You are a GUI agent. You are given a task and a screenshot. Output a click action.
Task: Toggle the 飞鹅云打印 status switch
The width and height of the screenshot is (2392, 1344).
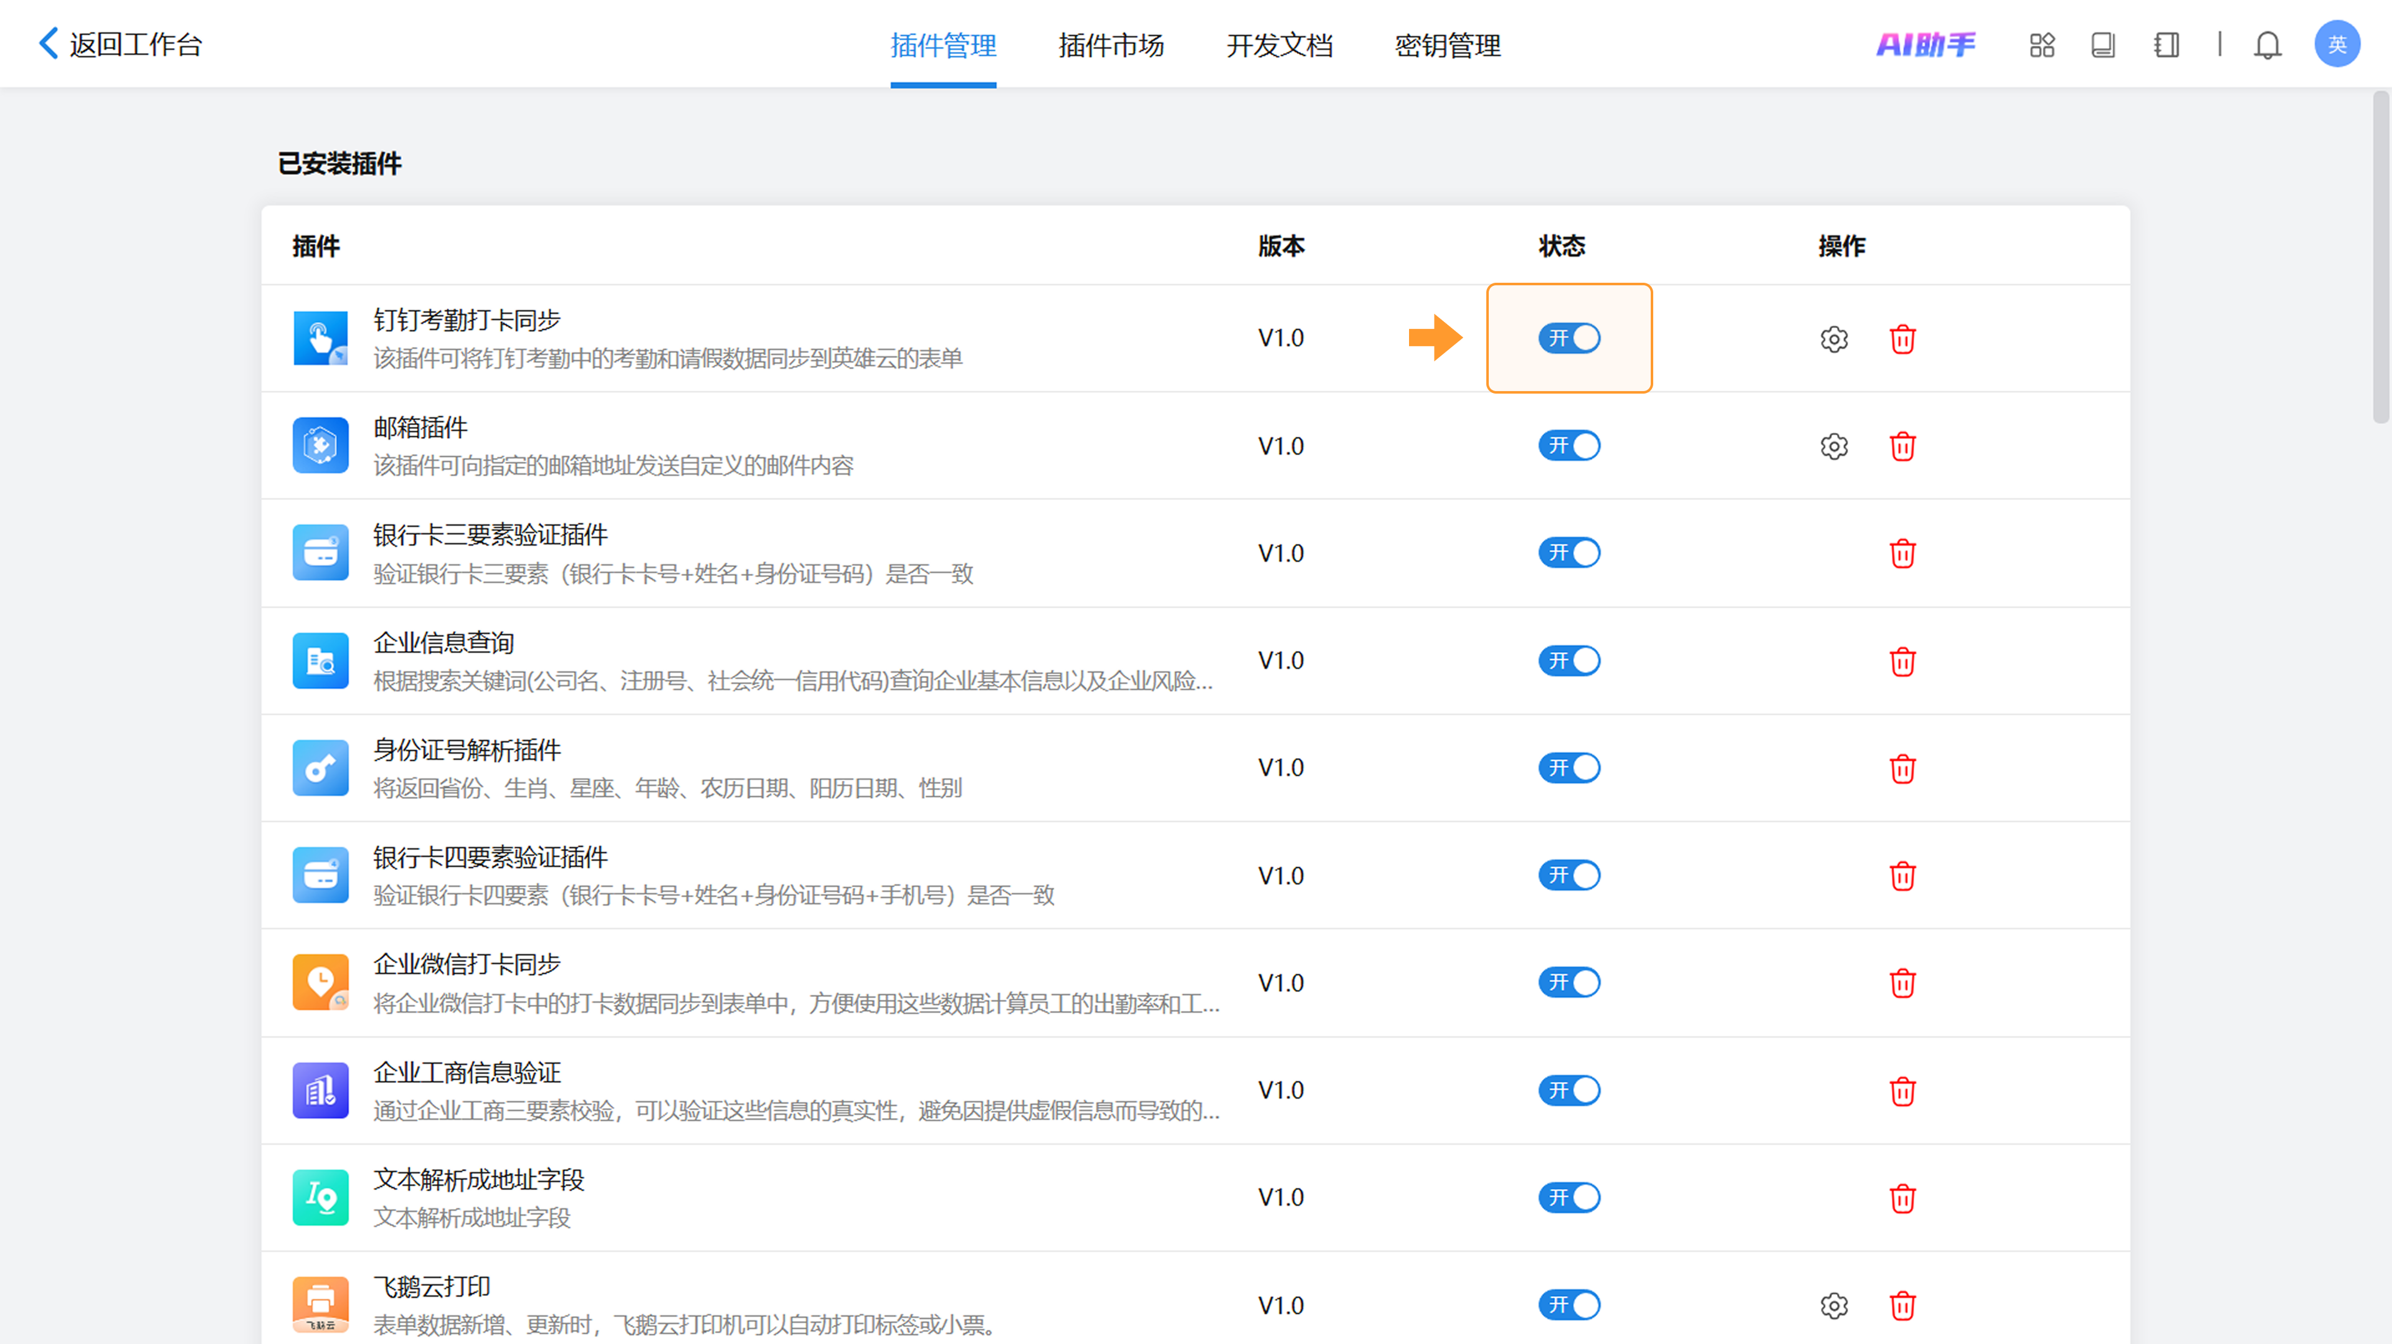(1569, 1305)
